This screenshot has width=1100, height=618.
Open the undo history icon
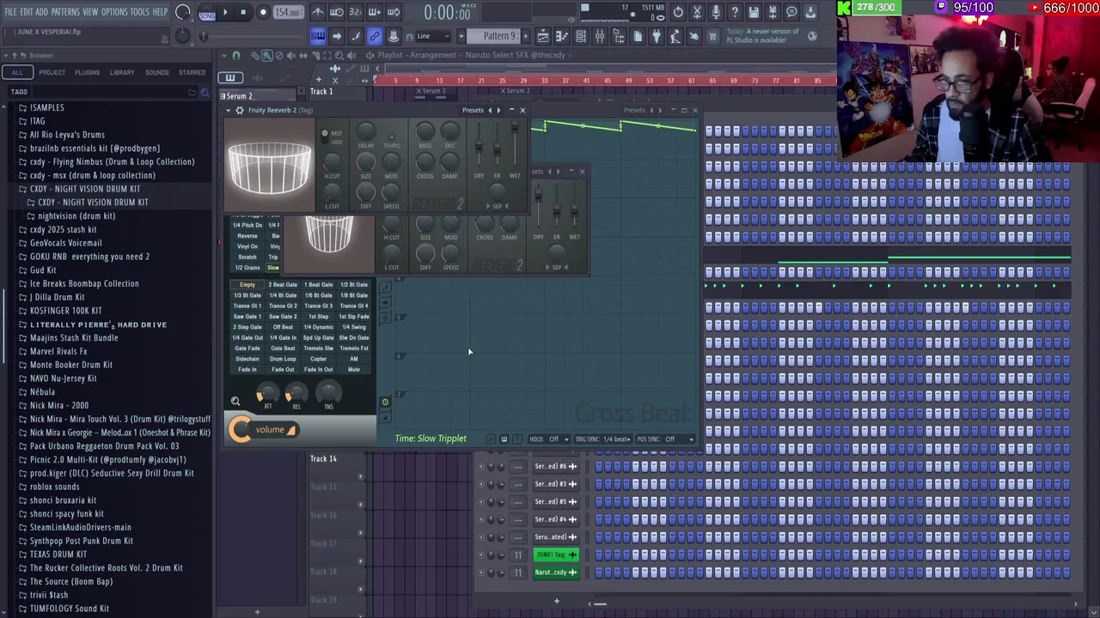(x=678, y=12)
